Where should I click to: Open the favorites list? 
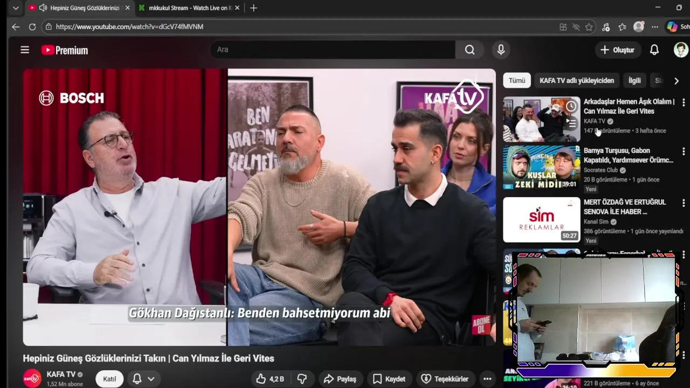(x=622, y=27)
